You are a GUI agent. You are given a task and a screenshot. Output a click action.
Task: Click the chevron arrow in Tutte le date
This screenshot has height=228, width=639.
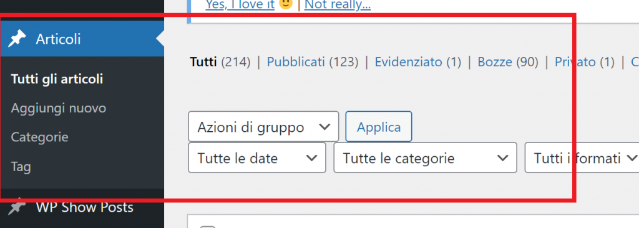[x=311, y=158]
